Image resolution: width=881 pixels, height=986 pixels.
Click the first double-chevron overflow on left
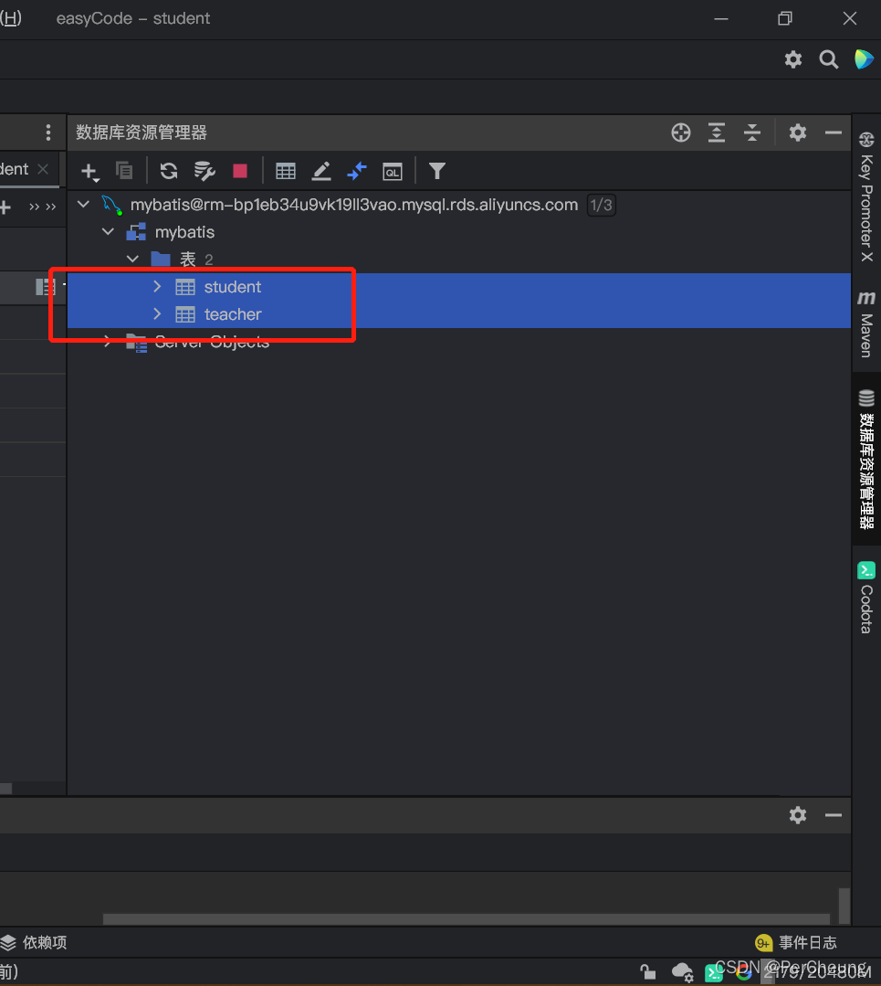point(34,207)
